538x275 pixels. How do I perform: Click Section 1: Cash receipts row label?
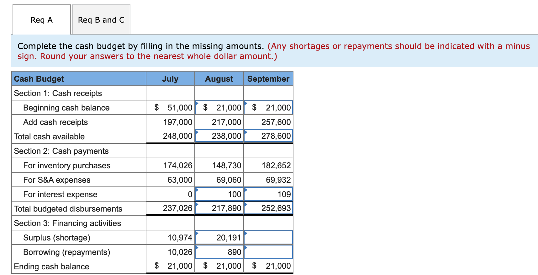click(x=58, y=93)
